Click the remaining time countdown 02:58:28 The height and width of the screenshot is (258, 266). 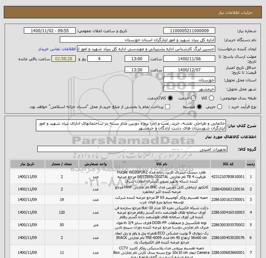click(x=64, y=59)
